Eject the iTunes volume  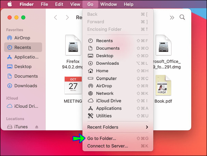[37, 127]
